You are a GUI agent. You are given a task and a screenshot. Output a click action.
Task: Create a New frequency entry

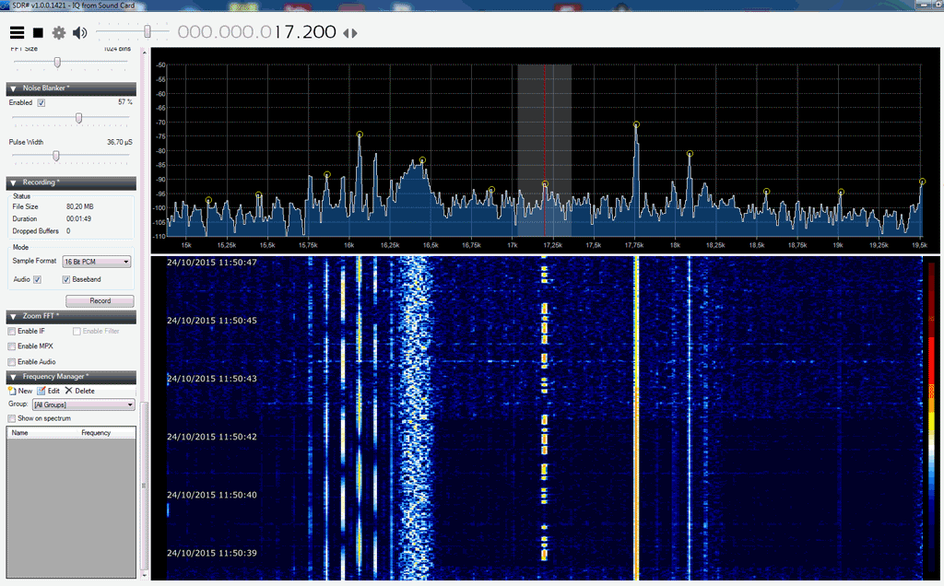pyautogui.click(x=20, y=391)
